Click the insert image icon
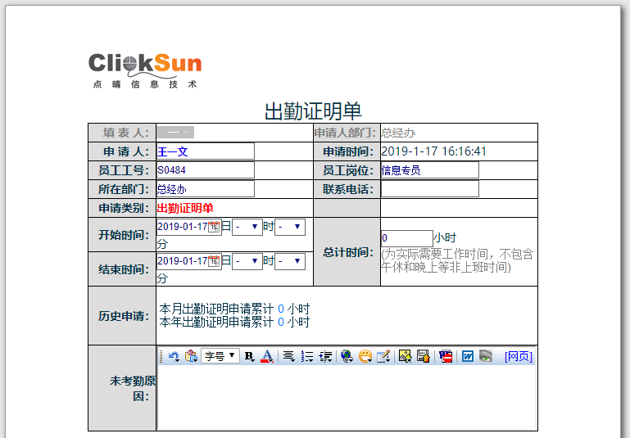Viewport: 630px width, 438px height. 405,356
